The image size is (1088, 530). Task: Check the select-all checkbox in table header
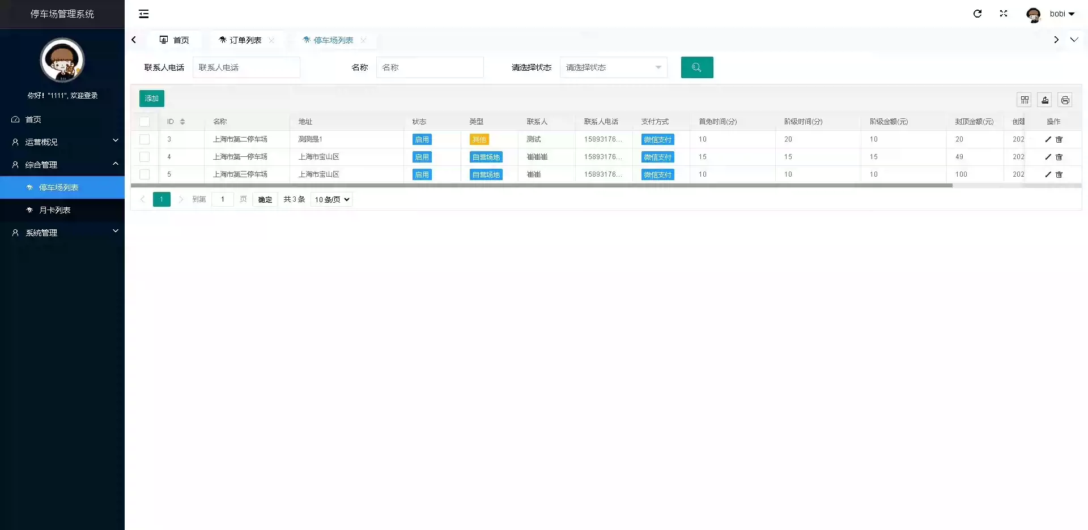click(x=144, y=122)
